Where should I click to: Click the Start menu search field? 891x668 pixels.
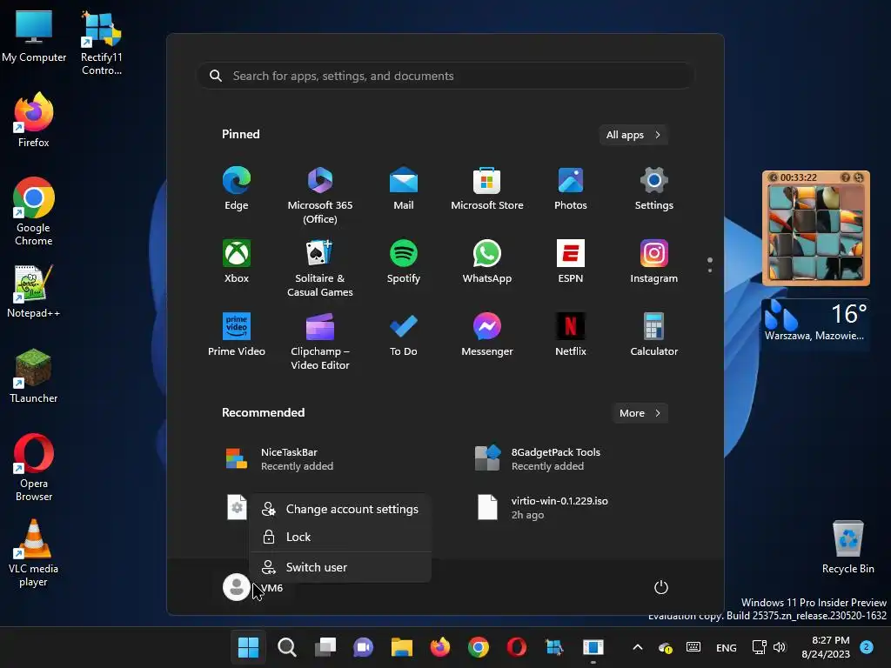click(x=445, y=76)
